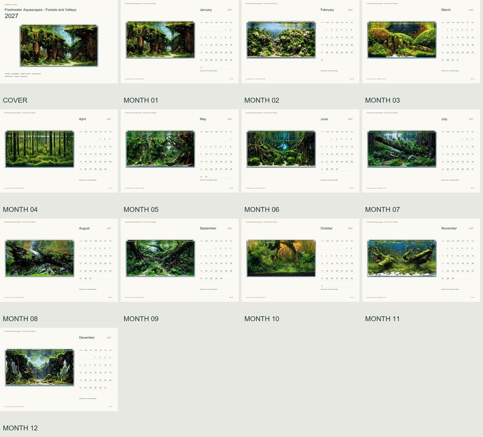The width and height of the screenshot is (483, 437).
Task: Open the August calendar page thumbnail
Action: pos(59,260)
